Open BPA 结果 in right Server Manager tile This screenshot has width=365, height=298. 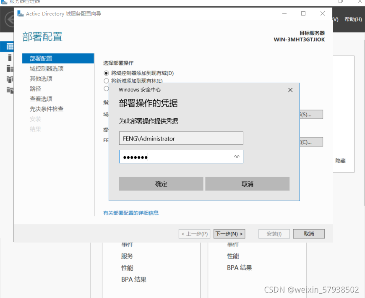pos(240,268)
